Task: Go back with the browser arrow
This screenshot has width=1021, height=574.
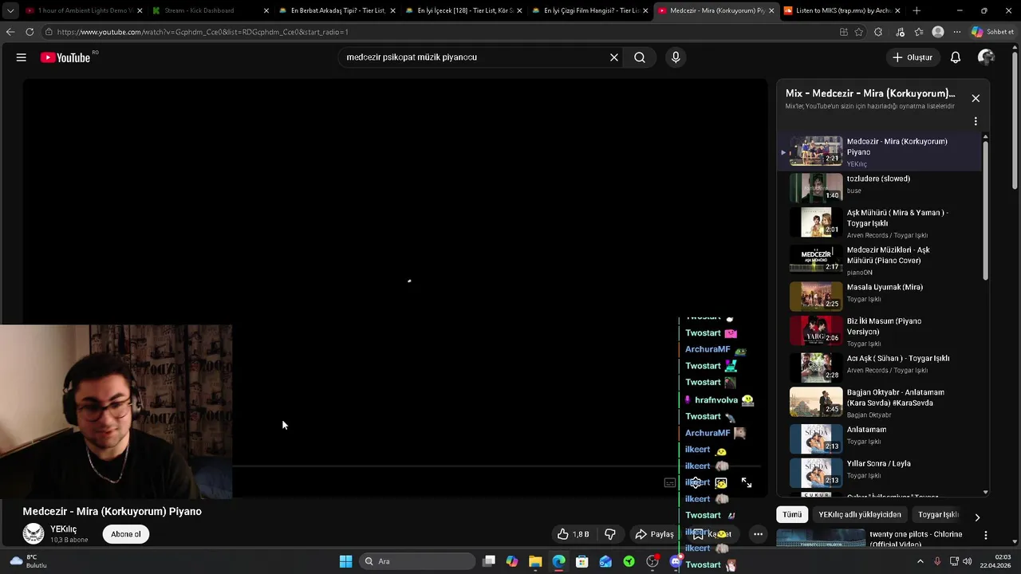Action: (10, 32)
